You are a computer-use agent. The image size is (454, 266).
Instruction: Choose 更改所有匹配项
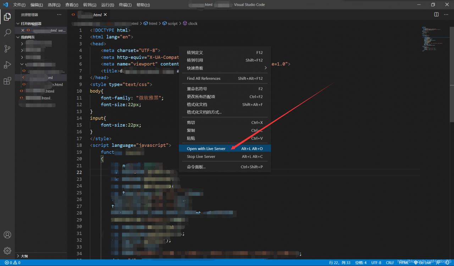point(225,96)
